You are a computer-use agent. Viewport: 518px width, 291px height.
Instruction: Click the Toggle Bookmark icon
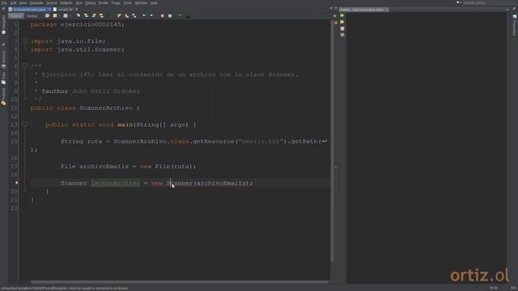(x=134, y=16)
